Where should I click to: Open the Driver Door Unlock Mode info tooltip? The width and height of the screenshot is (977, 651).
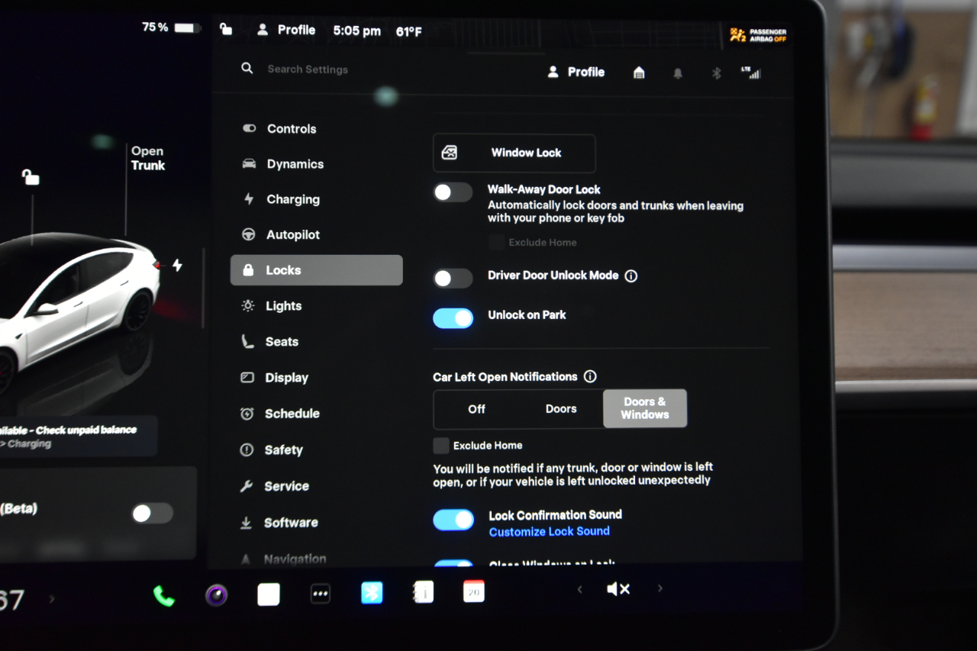pos(631,276)
